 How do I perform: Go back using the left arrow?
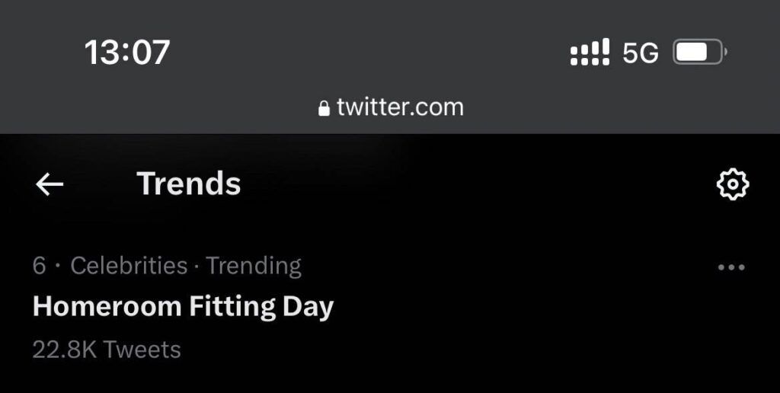pos(50,184)
